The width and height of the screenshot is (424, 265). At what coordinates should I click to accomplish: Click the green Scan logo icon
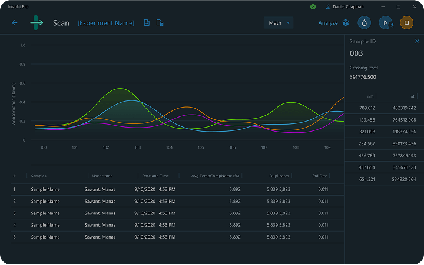[37, 23]
